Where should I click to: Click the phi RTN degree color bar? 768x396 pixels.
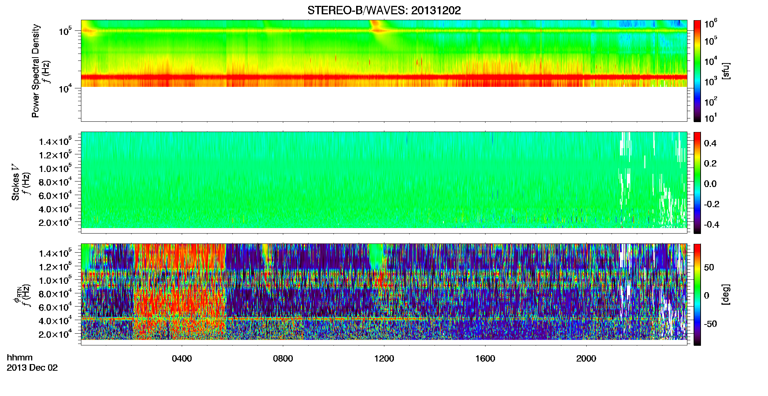(x=697, y=294)
